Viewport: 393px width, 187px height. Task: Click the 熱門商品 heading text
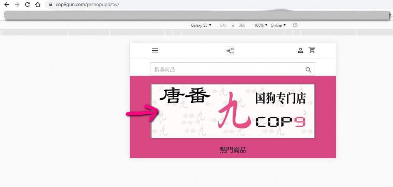[233, 150]
